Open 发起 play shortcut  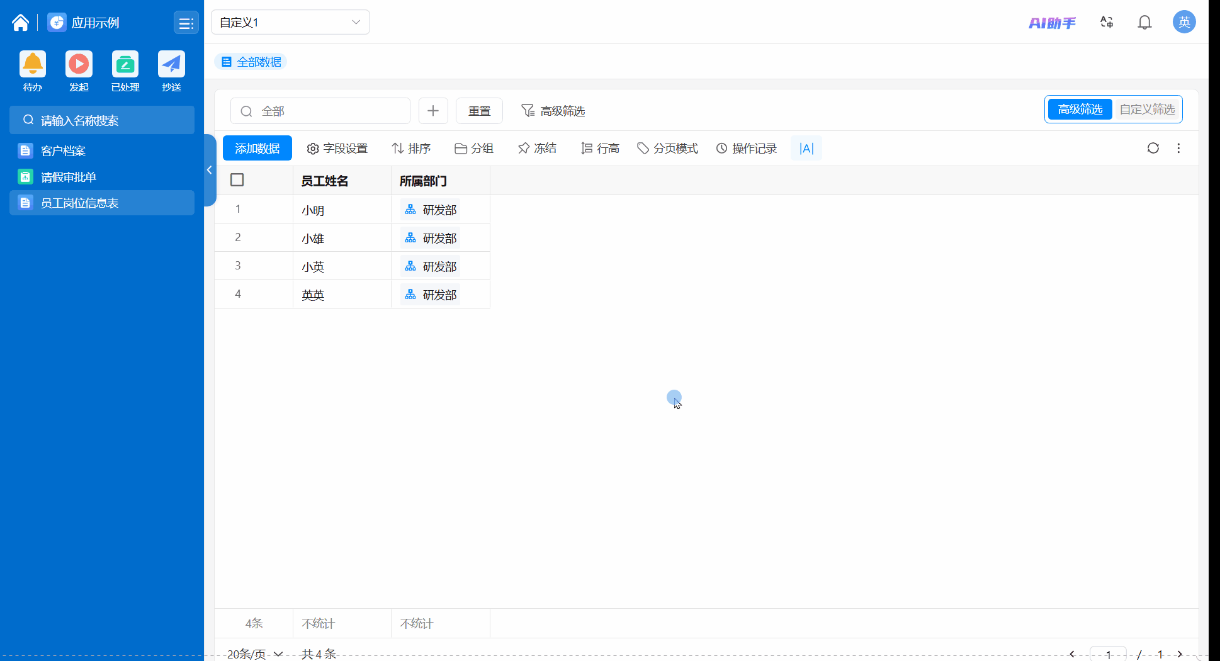pos(79,64)
